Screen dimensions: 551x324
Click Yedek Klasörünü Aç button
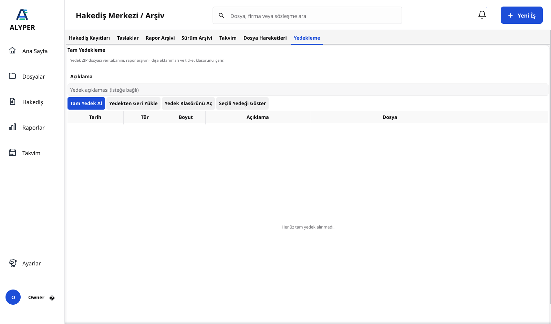[x=188, y=103]
